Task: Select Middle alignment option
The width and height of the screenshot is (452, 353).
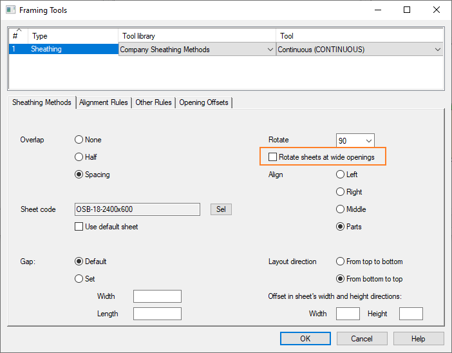Action: 341,209
